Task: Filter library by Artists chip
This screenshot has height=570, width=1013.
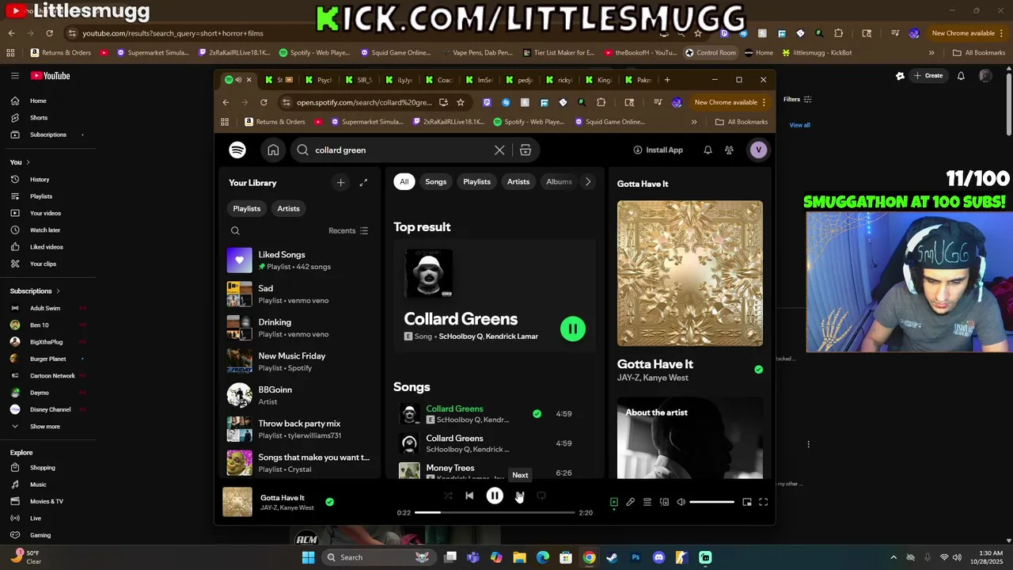Action: point(288,208)
